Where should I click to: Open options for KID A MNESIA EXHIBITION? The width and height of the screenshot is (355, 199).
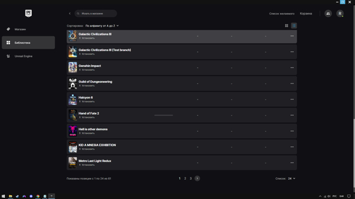292,147
